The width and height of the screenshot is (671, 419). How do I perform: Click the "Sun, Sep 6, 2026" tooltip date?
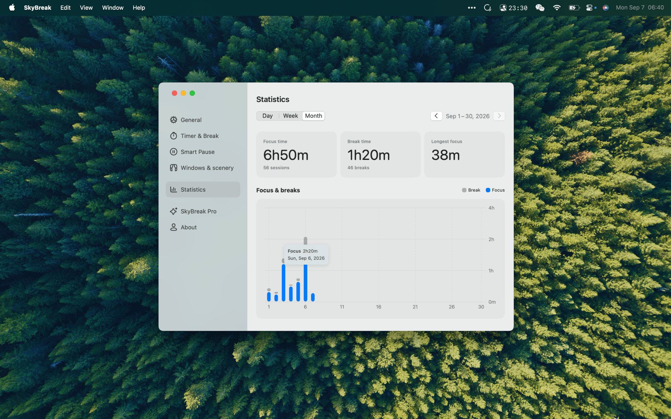[x=306, y=258]
